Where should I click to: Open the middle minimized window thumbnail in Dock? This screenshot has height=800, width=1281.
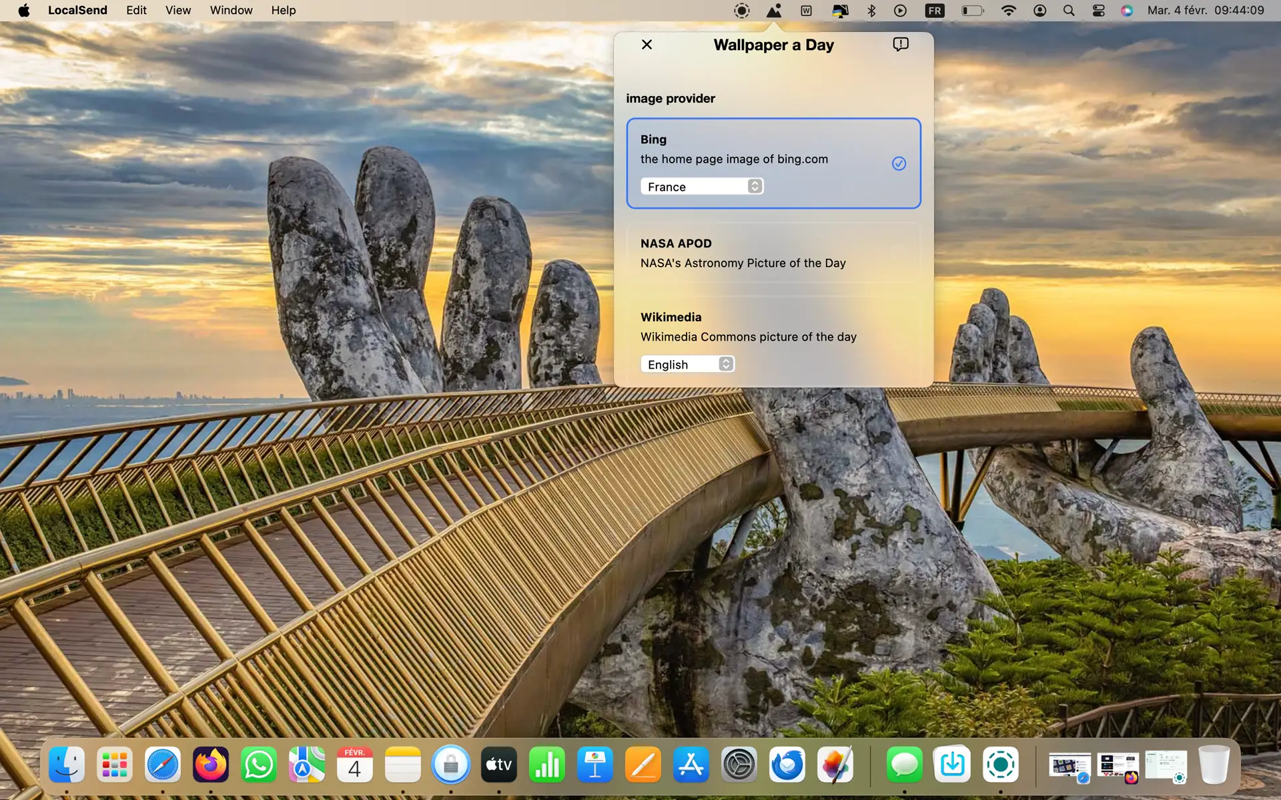pyautogui.click(x=1118, y=767)
